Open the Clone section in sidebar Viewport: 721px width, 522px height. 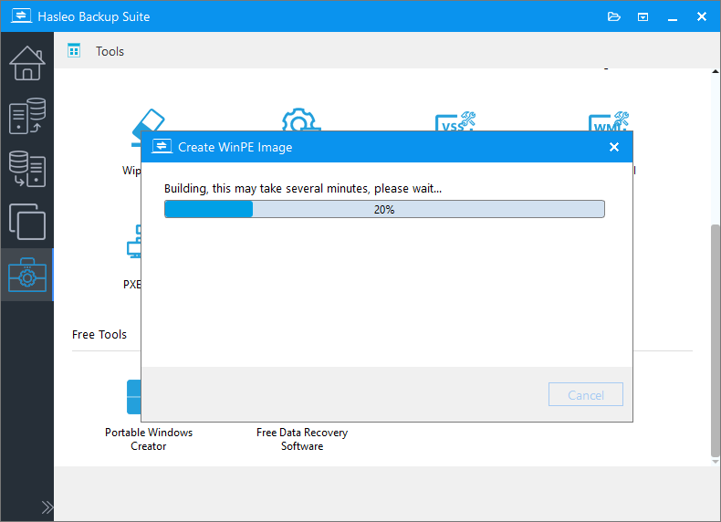coord(26,222)
